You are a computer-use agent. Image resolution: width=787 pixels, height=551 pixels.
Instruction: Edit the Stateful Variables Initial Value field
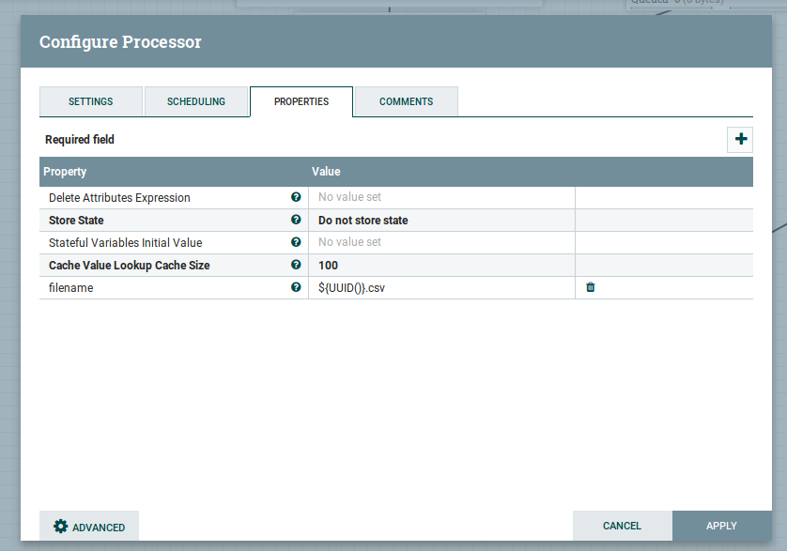point(441,243)
